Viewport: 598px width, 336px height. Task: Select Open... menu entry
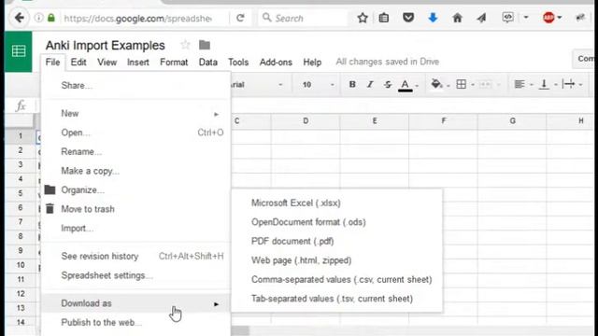[135, 133]
